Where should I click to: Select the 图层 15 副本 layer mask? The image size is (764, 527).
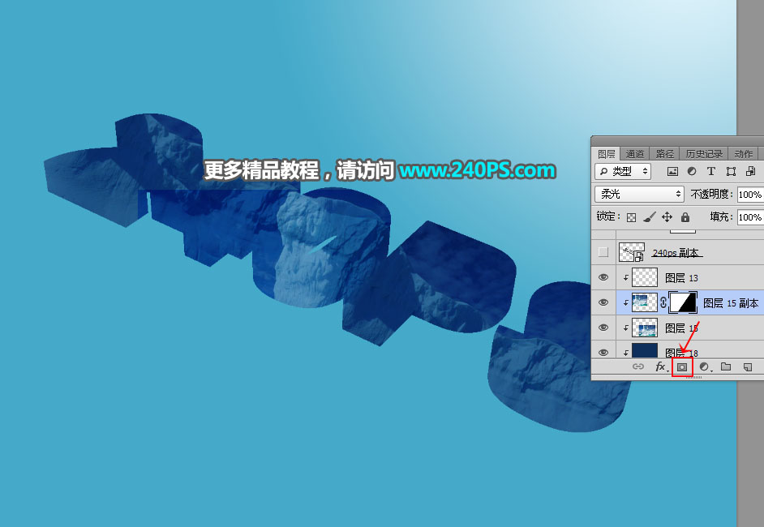point(683,302)
